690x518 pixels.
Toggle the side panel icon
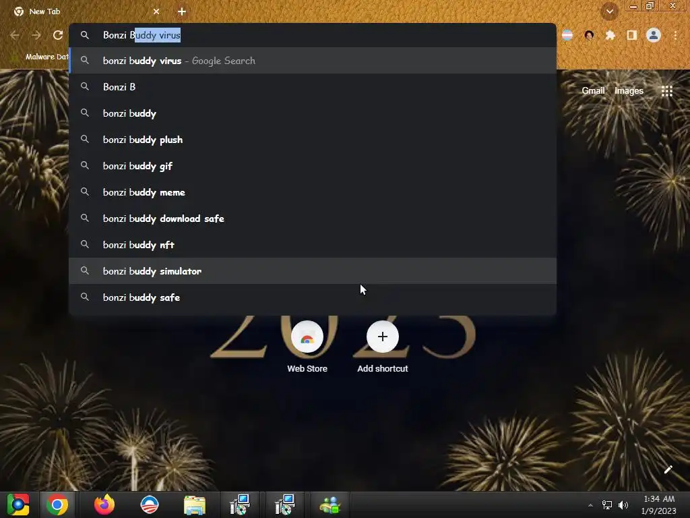tap(631, 35)
